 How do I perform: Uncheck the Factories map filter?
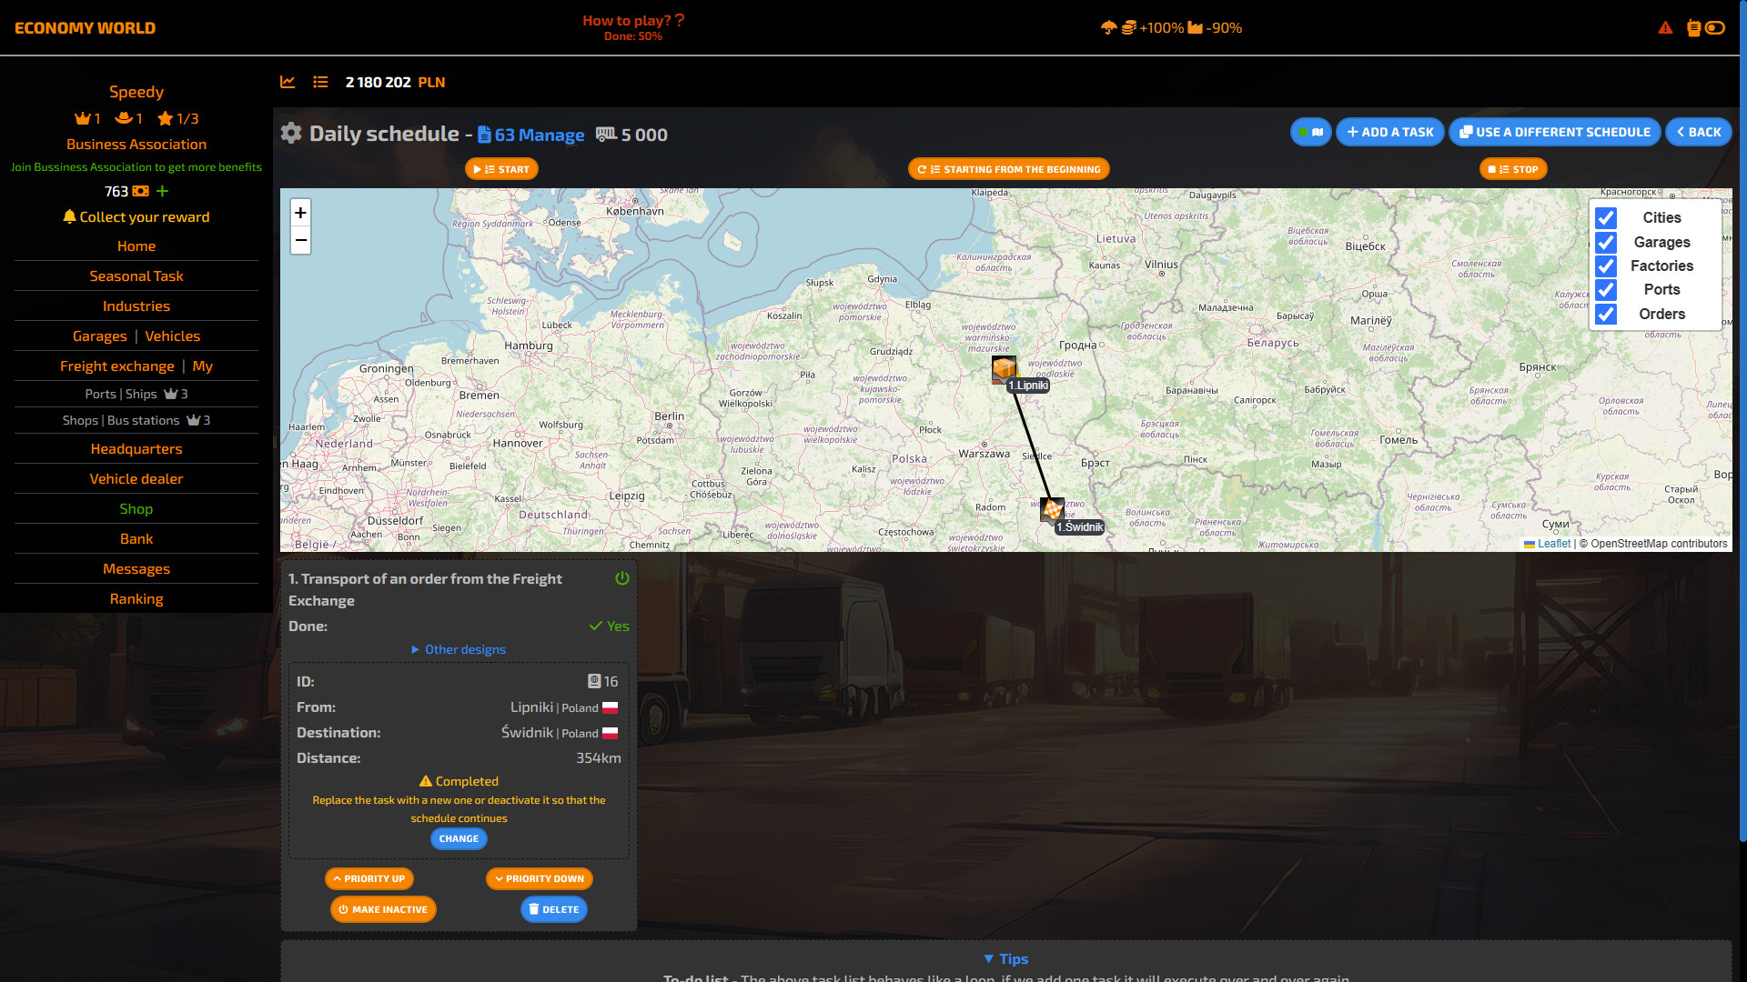[x=1607, y=266]
